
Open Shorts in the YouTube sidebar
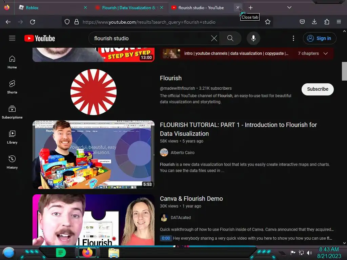(x=12, y=87)
